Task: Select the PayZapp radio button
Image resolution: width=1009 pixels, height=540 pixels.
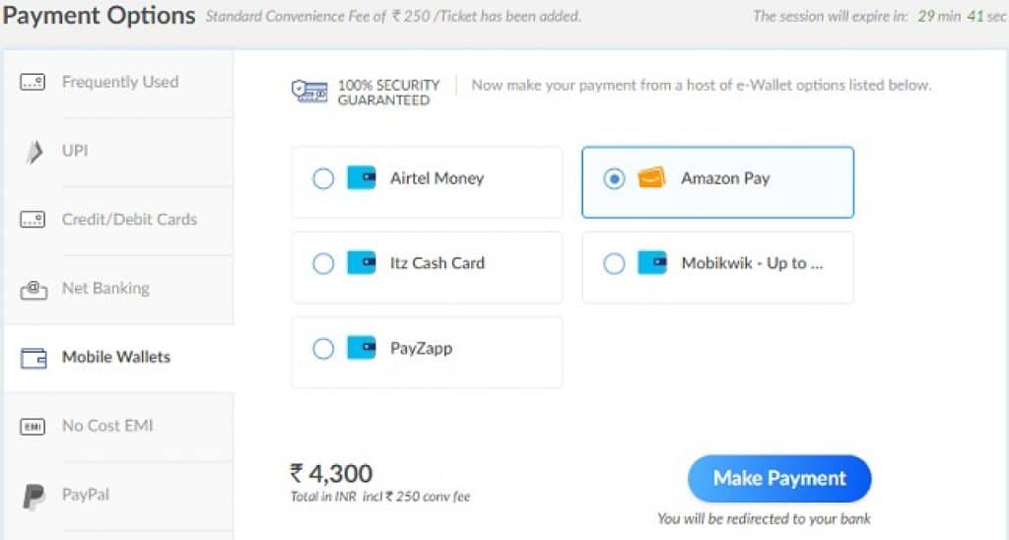Action: click(x=323, y=349)
